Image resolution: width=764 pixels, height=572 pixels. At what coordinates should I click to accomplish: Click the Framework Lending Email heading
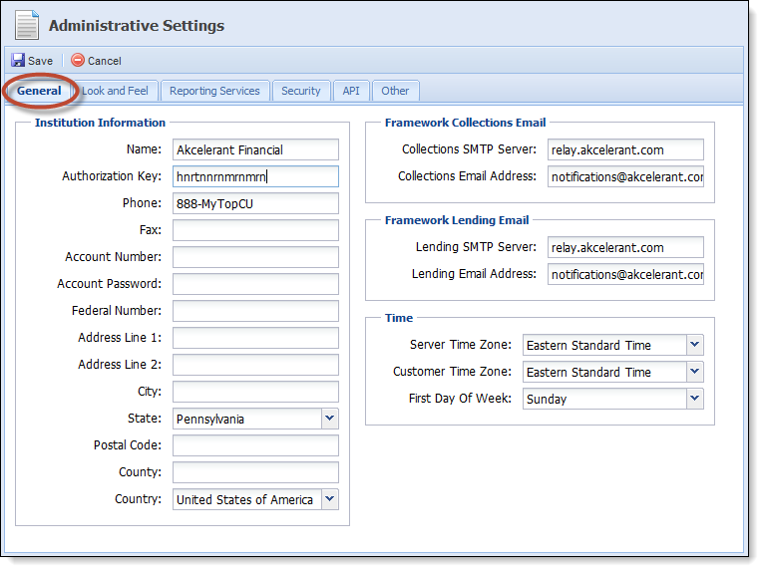tap(457, 220)
